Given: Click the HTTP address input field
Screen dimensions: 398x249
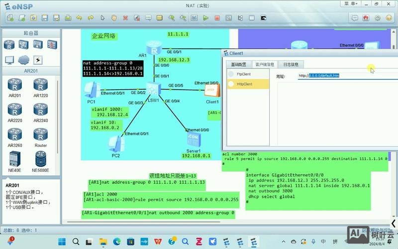Looking at the screenshot, I should [x=348, y=76].
